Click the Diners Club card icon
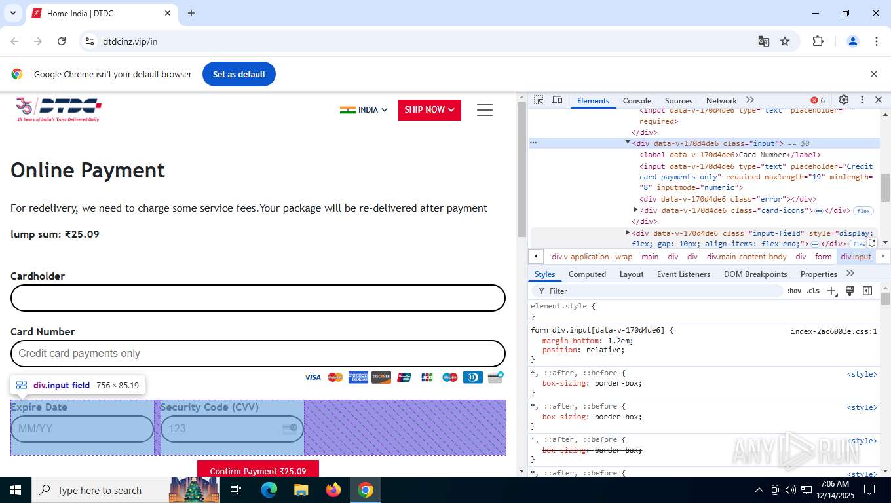Viewport: 891px width, 503px height. (473, 377)
